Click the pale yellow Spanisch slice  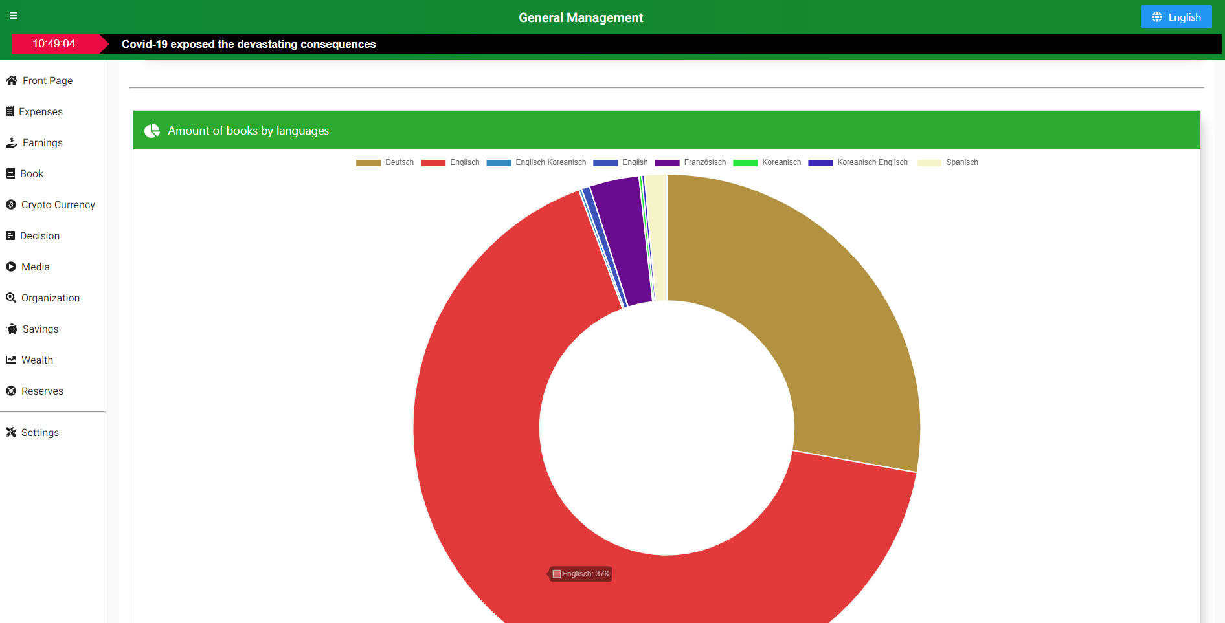(x=657, y=236)
